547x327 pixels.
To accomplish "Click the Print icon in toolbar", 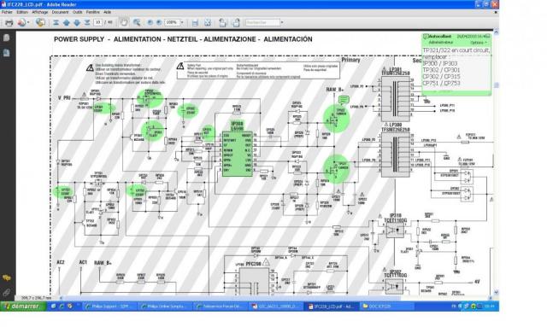I will [x=9, y=23].
